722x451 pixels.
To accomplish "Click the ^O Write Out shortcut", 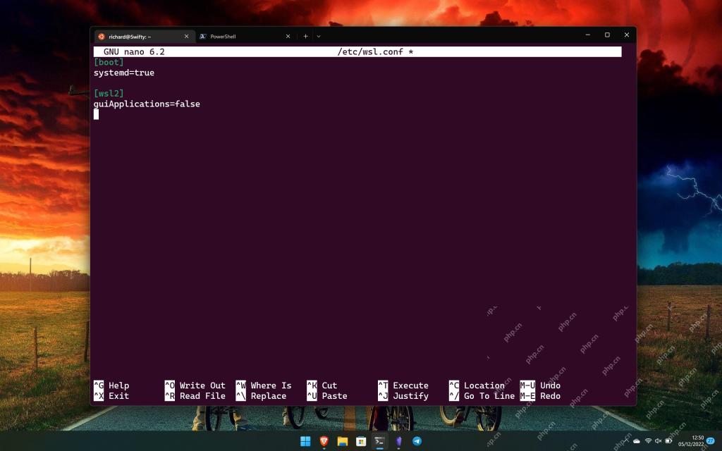I will [x=195, y=385].
